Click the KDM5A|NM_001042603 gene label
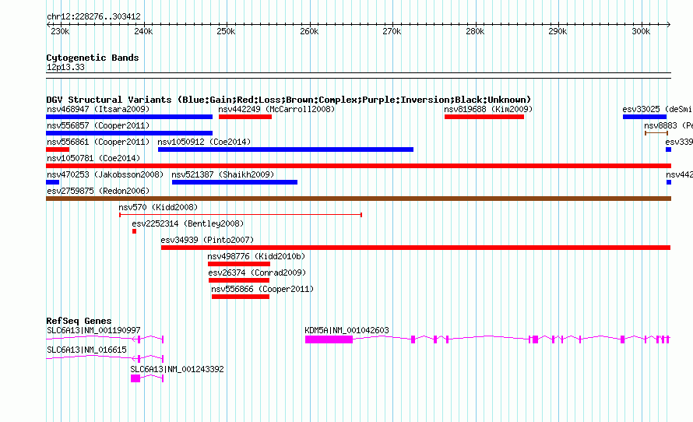The height and width of the screenshot is (422, 693). tap(347, 330)
